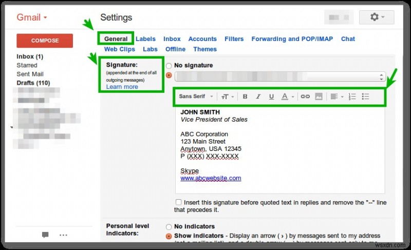Open the chat bubble icon at sidebar bottom
Screen dimensions: 411x250
[45, 235]
